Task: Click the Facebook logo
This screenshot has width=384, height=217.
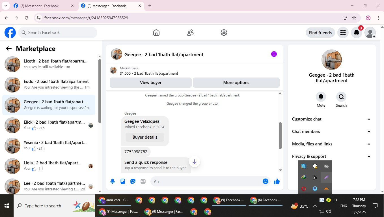Action: [x=10, y=33]
